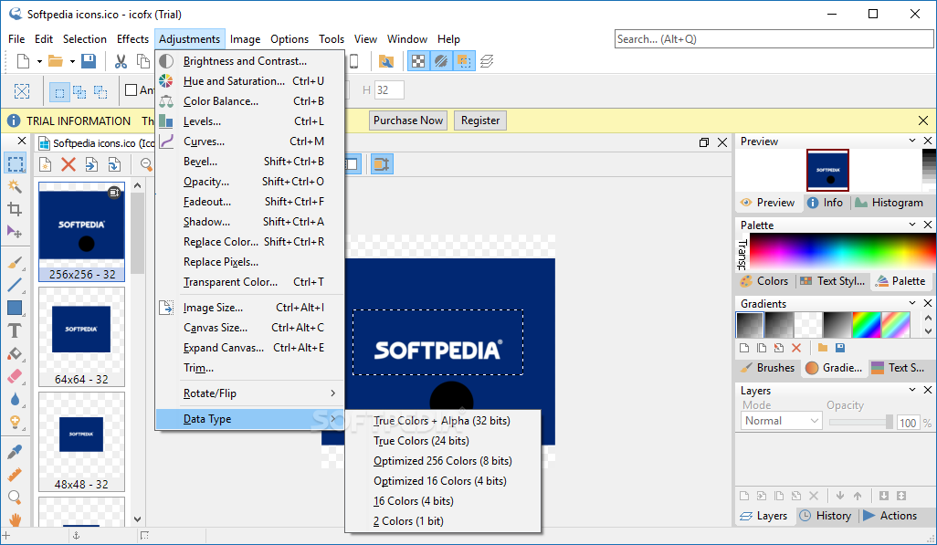The width and height of the screenshot is (937, 545).
Task: Toggle the checkerboard transparency grid button
Action: point(418,61)
